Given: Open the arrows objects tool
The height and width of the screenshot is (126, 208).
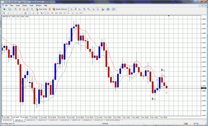Looking at the screenshot, I should pyautogui.click(x=42, y=13).
